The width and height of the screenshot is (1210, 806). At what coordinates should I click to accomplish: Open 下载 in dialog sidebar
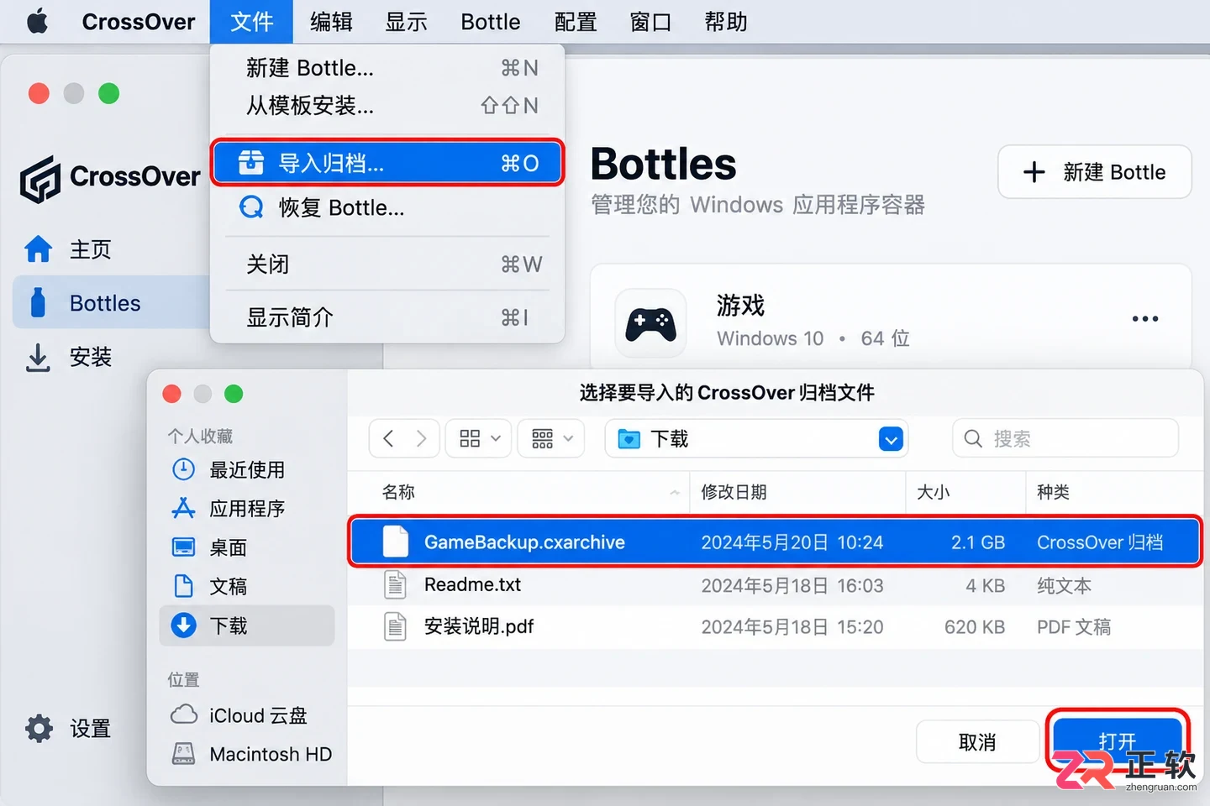pyautogui.click(x=246, y=625)
